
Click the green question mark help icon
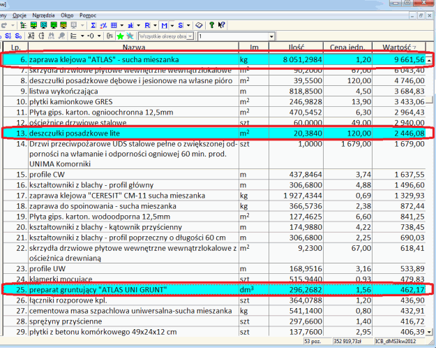pyautogui.click(x=211, y=24)
